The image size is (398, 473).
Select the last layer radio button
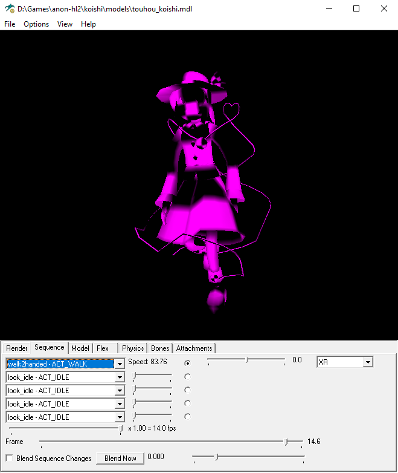[x=188, y=417]
